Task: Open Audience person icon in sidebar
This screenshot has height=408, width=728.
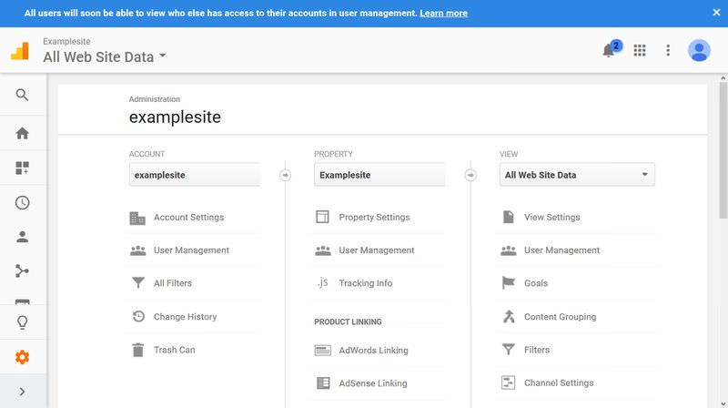Action: coord(22,237)
